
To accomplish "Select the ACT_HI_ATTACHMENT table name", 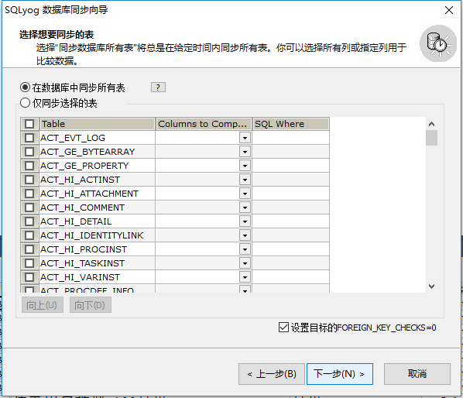I will [90, 194].
